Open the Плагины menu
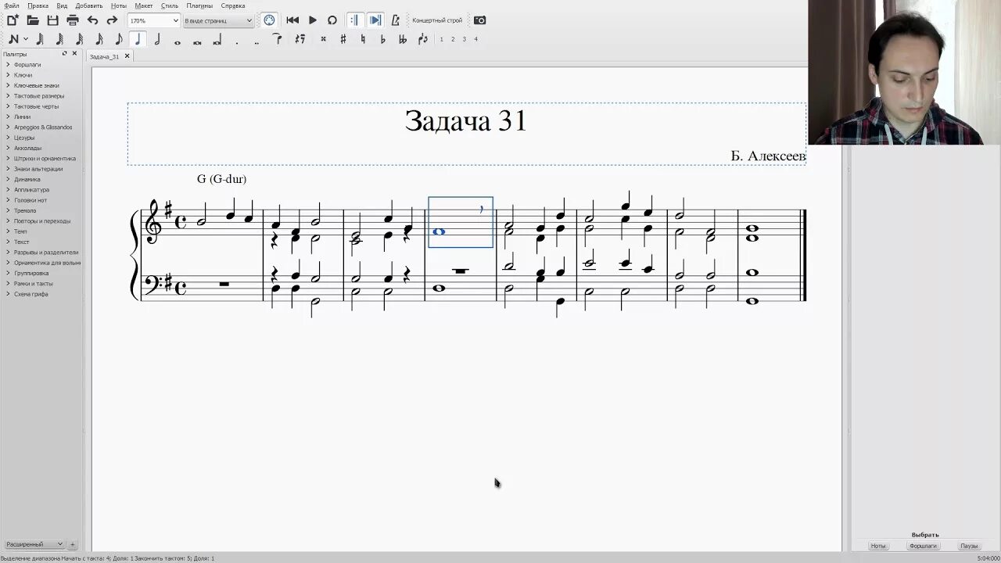This screenshot has height=563, width=1001. pyautogui.click(x=199, y=5)
